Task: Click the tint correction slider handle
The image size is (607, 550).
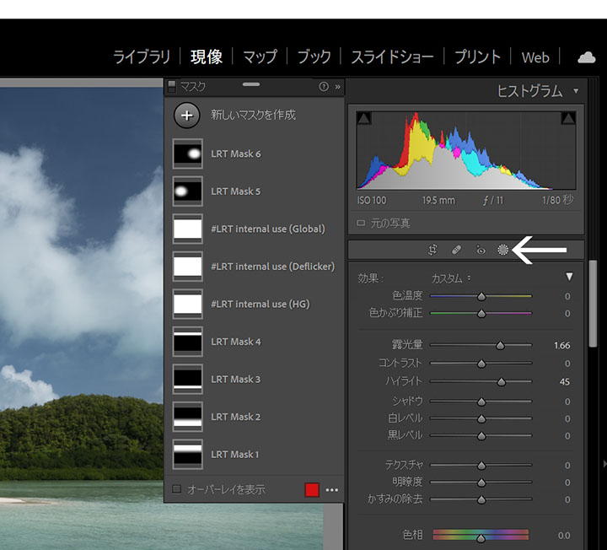Action: tap(481, 313)
